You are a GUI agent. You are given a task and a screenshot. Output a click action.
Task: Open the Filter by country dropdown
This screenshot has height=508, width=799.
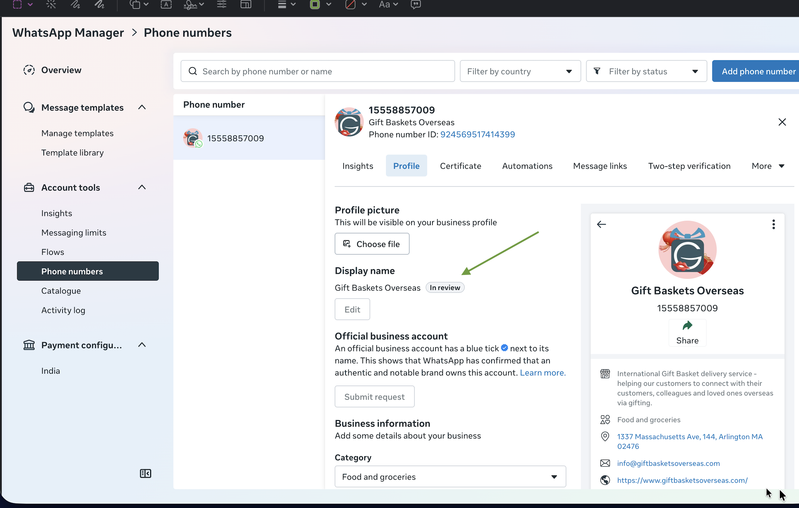coord(520,71)
